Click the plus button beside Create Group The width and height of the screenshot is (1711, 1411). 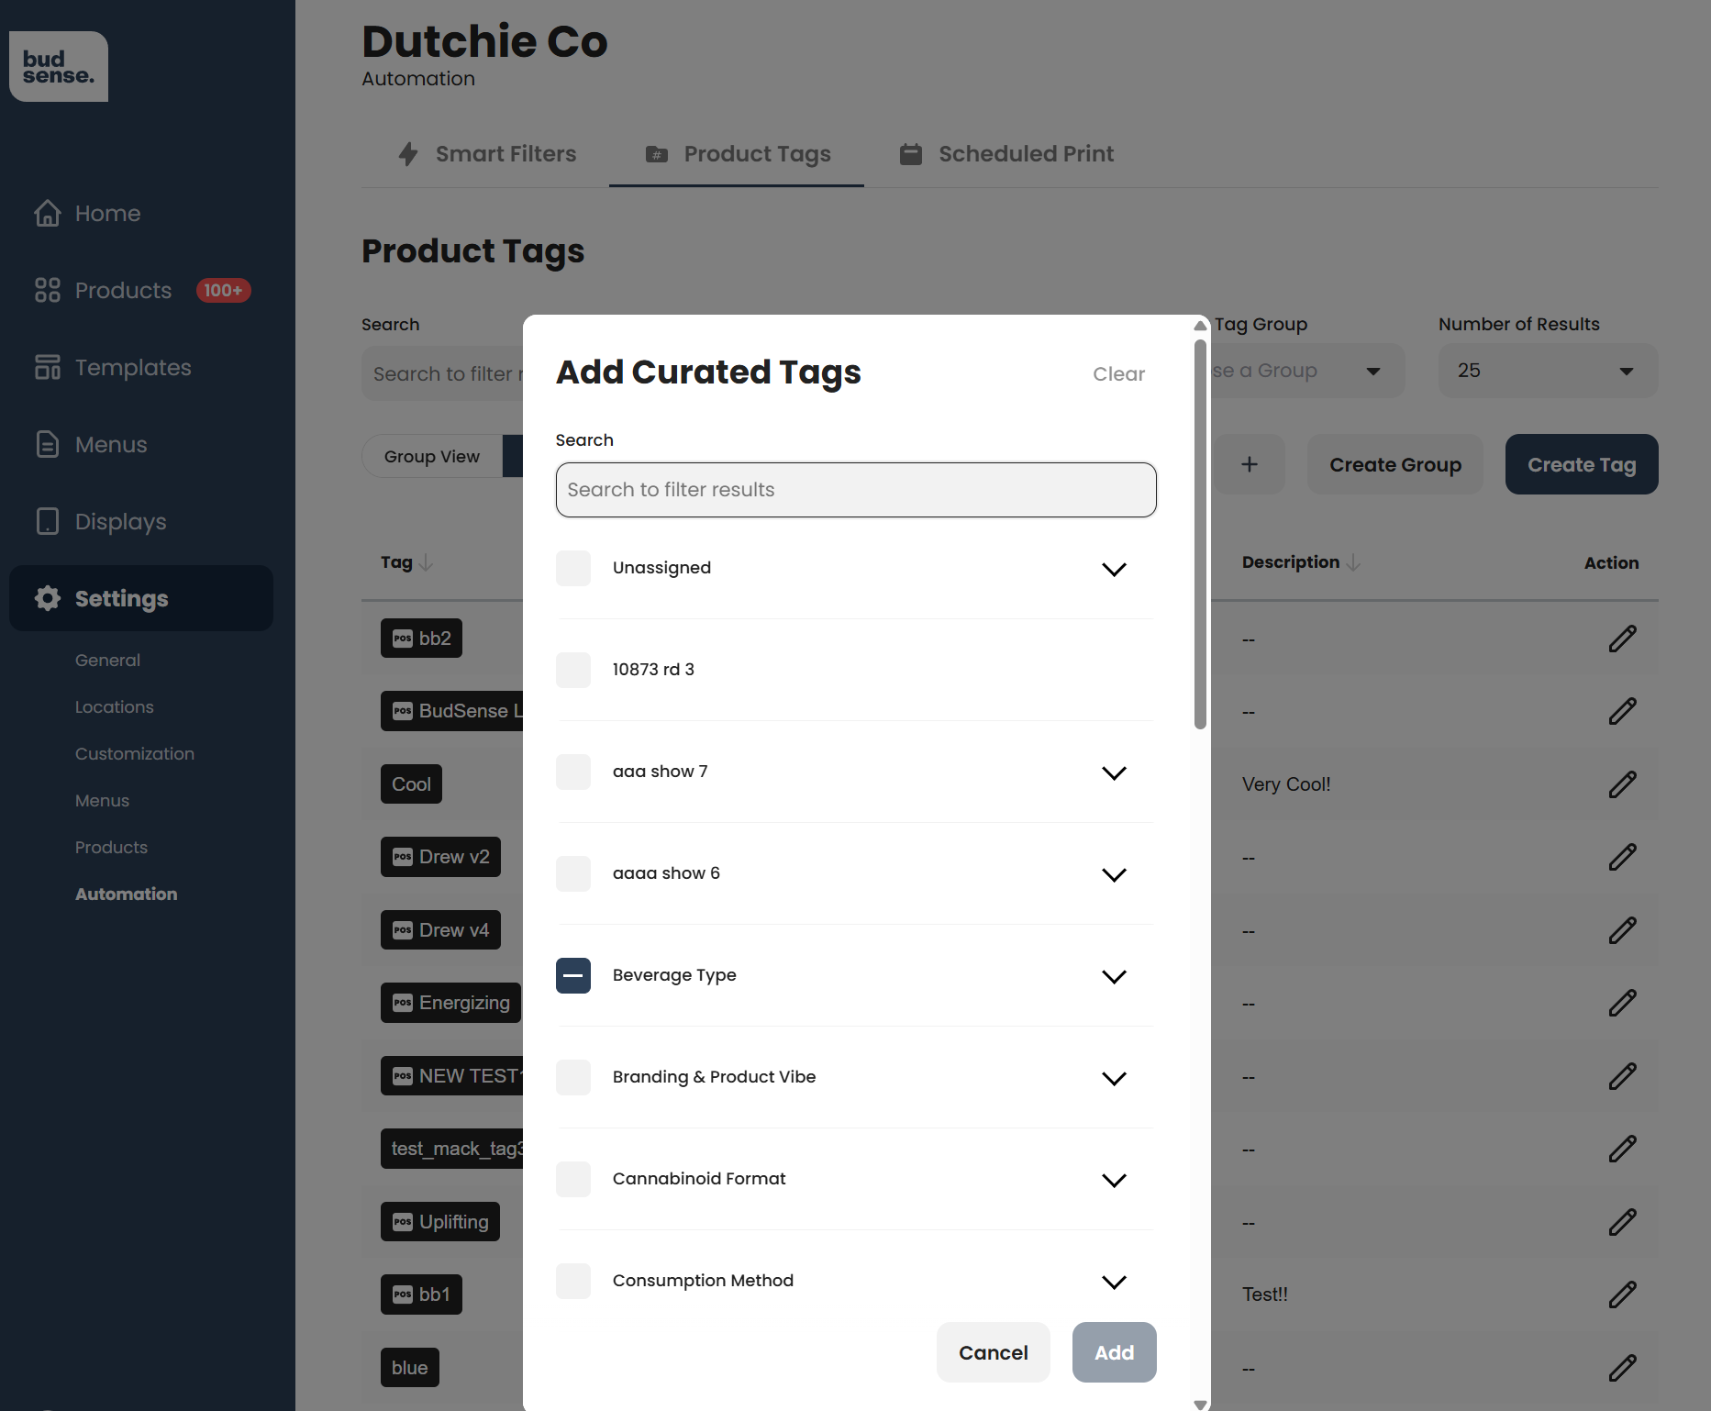pyautogui.click(x=1250, y=464)
